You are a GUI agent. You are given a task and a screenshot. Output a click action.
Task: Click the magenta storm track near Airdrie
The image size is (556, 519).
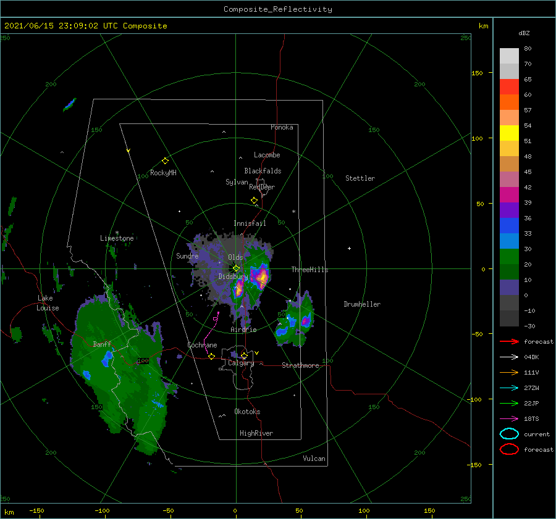click(211, 331)
